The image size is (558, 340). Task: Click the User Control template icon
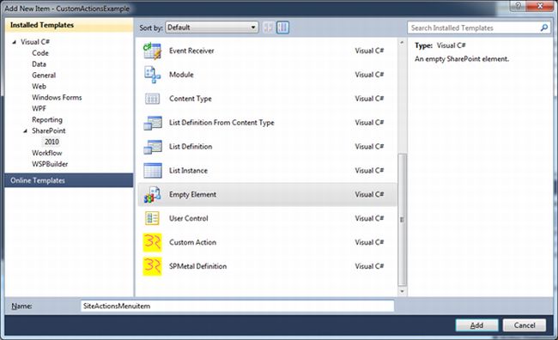coord(152,218)
